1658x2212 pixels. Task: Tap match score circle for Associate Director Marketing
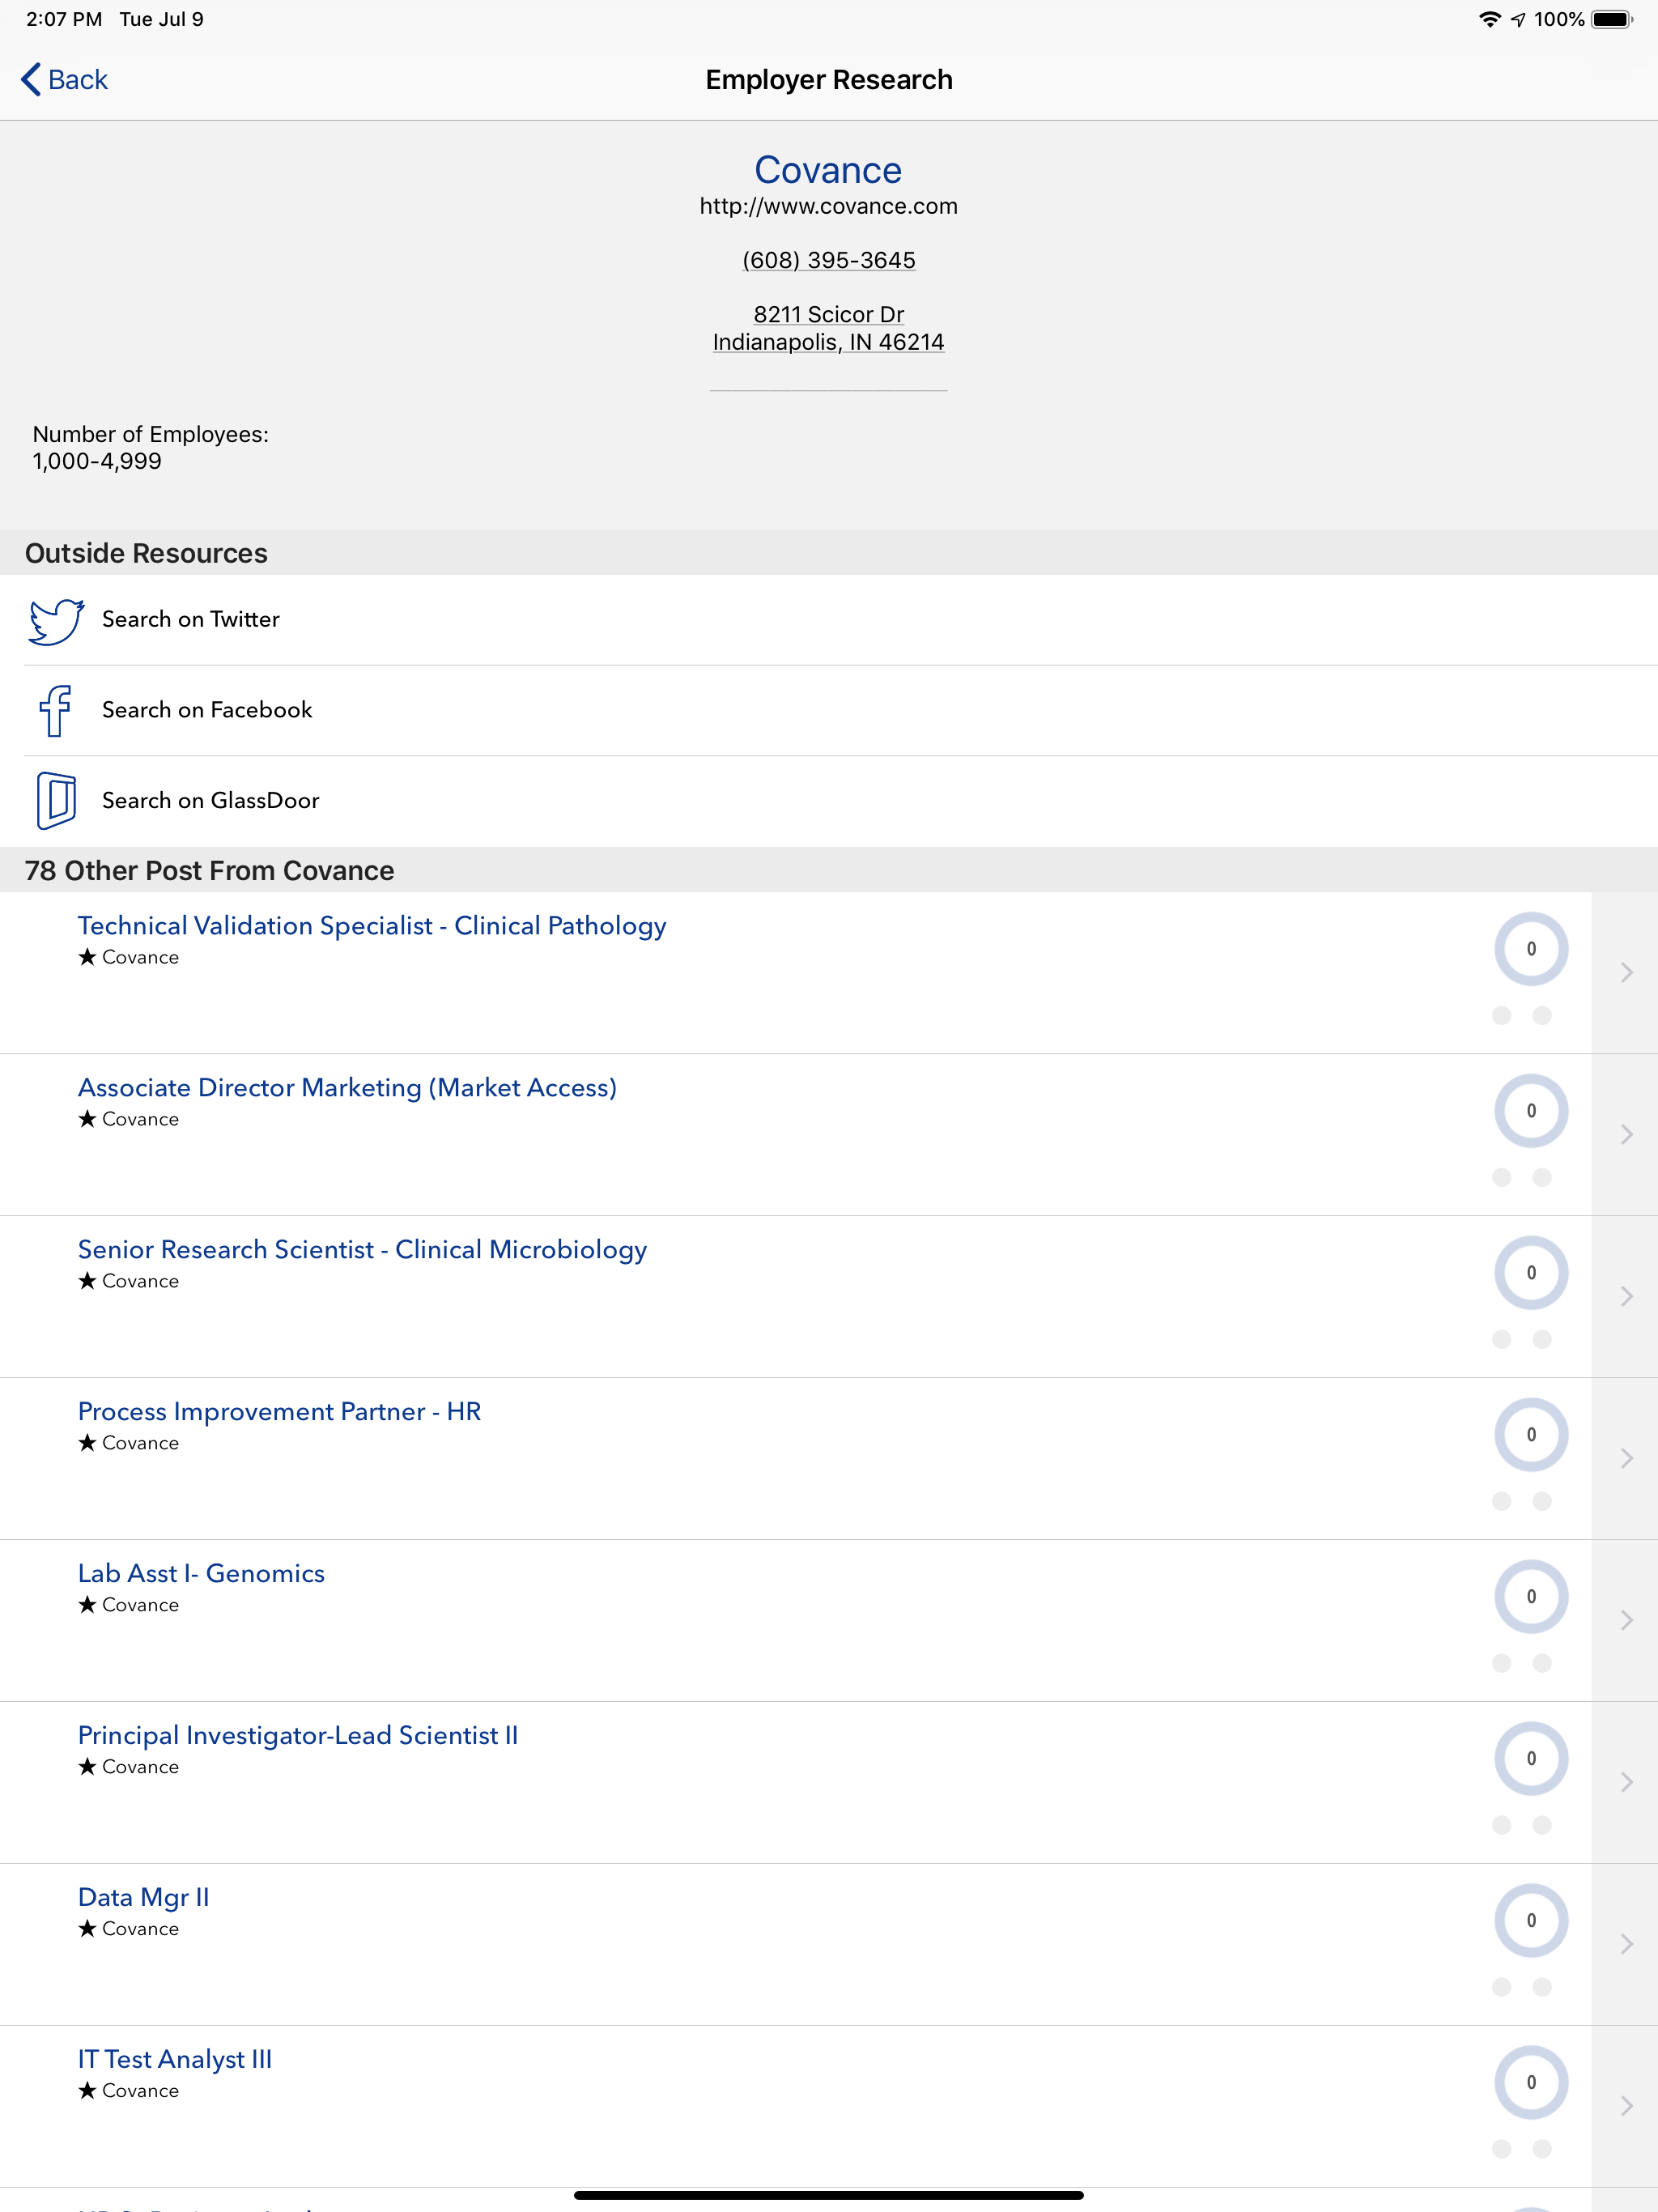[x=1531, y=1111]
